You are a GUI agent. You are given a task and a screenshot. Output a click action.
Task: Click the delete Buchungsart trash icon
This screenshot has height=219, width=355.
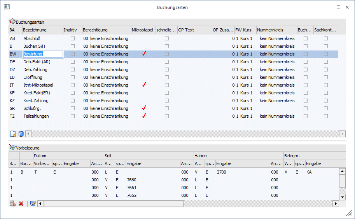click(x=21, y=134)
